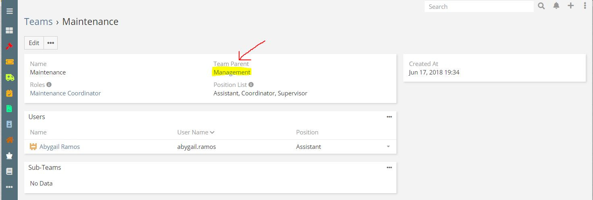Open the hamburger navigation menu
Screen dimensions: 593x200
tap(9, 11)
